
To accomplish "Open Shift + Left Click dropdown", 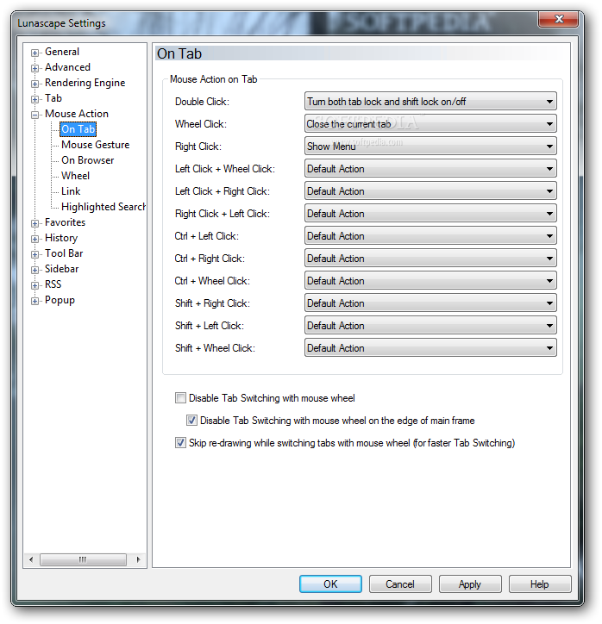I will (430, 326).
